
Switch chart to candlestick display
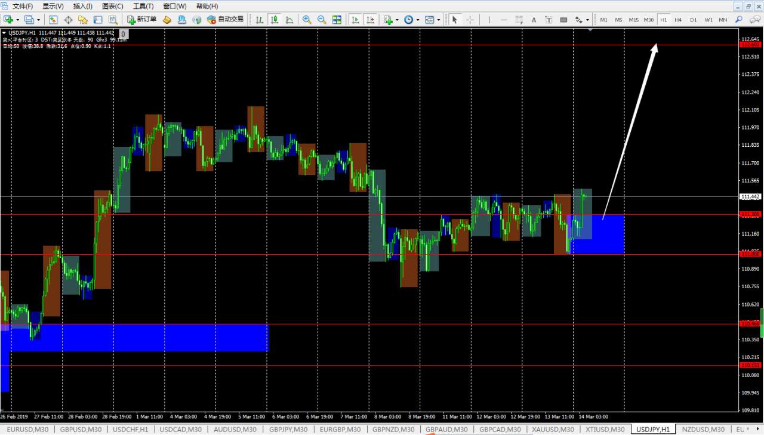(275, 20)
